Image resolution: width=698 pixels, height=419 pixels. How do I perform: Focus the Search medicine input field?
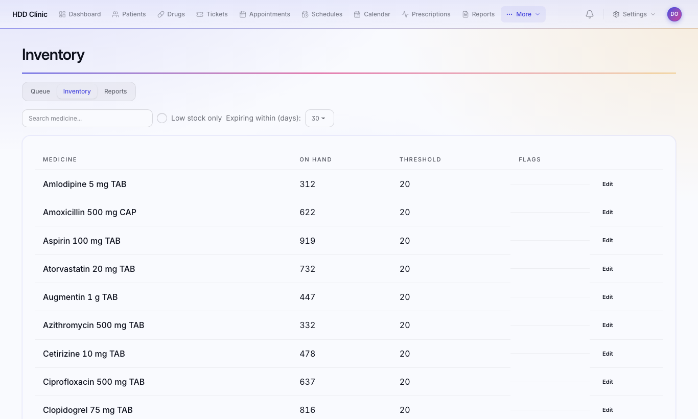87,118
